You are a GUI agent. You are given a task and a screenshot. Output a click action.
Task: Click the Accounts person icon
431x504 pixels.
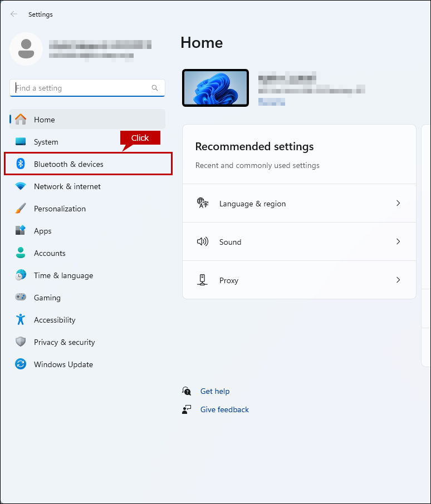(21, 253)
